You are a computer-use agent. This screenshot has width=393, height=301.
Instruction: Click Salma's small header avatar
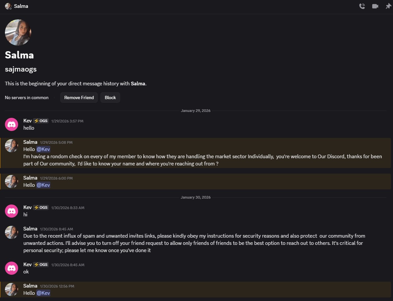pos(8,6)
